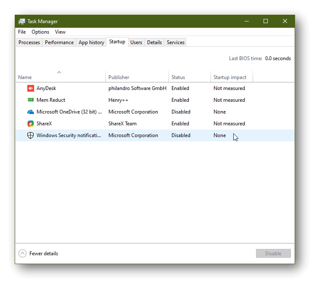The height and width of the screenshot is (283, 314).
Task: Click Microsoft Corporation in Windows Security row
Action: (133, 135)
